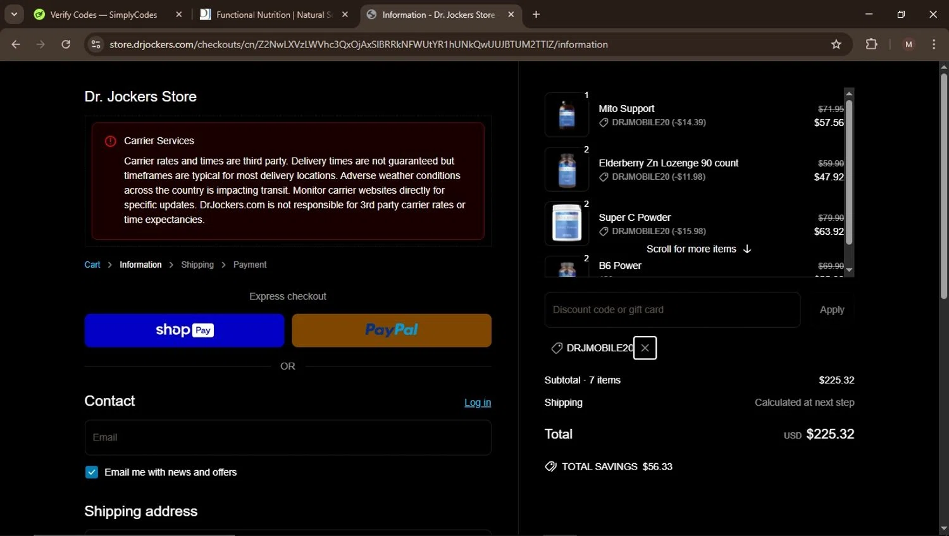Select Information breadcrumb step

[x=140, y=265]
